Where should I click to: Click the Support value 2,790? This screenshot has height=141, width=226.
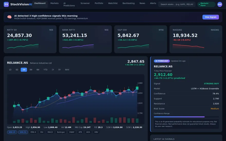[x=216, y=99]
